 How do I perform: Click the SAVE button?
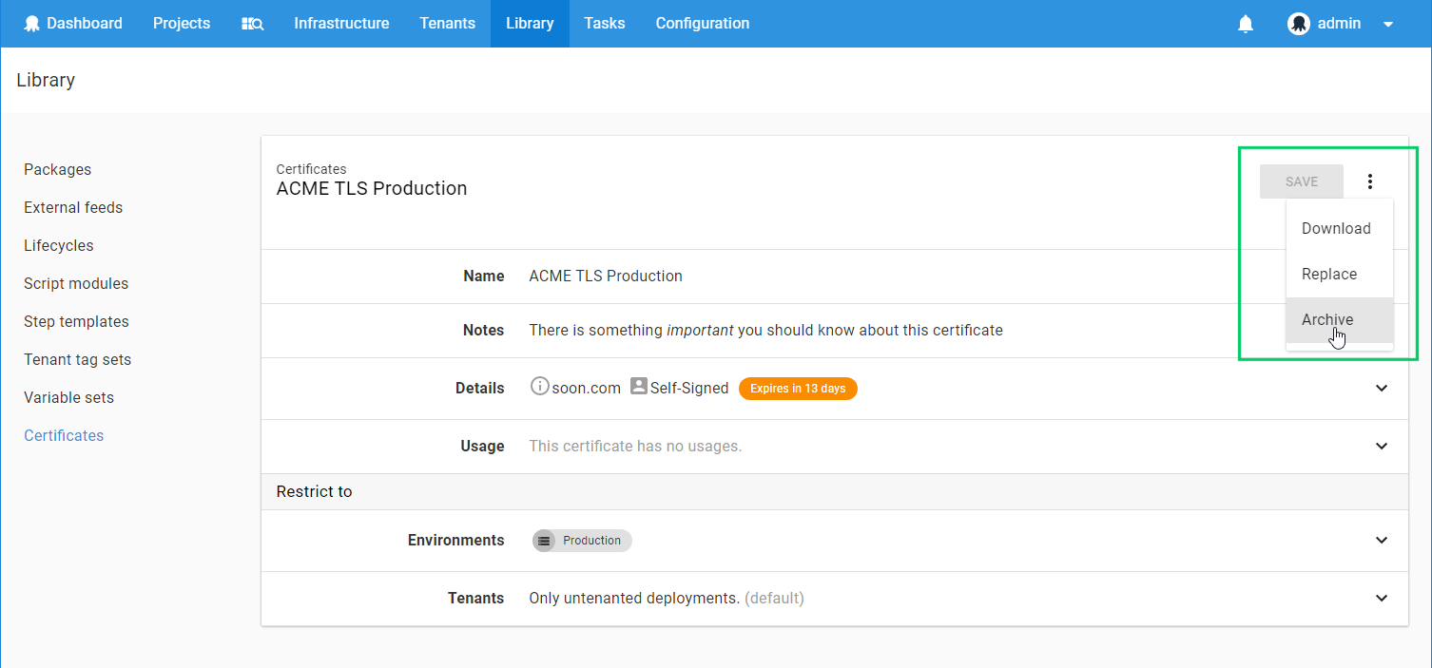(x=1301, y=181)
